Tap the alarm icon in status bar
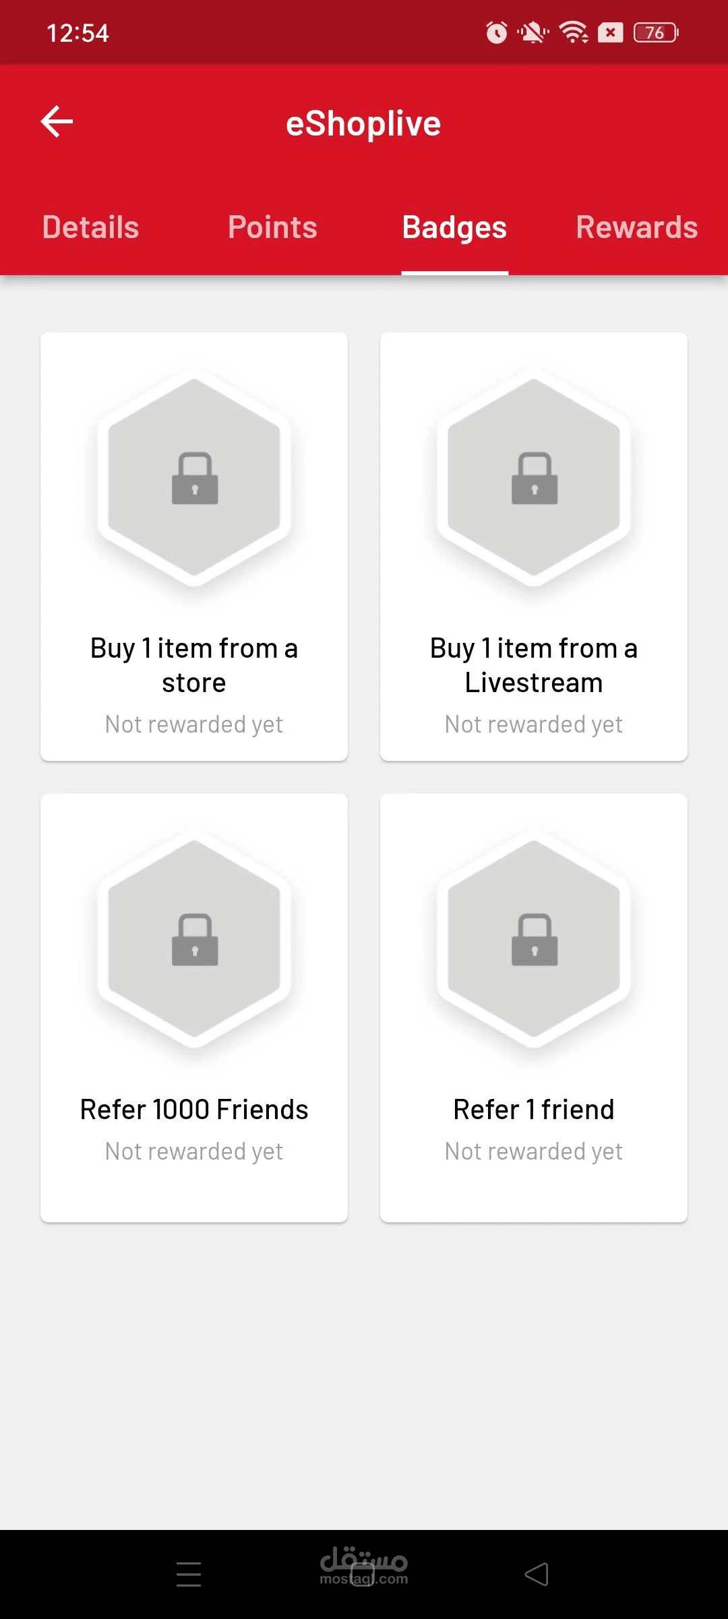 coord(497,32)
